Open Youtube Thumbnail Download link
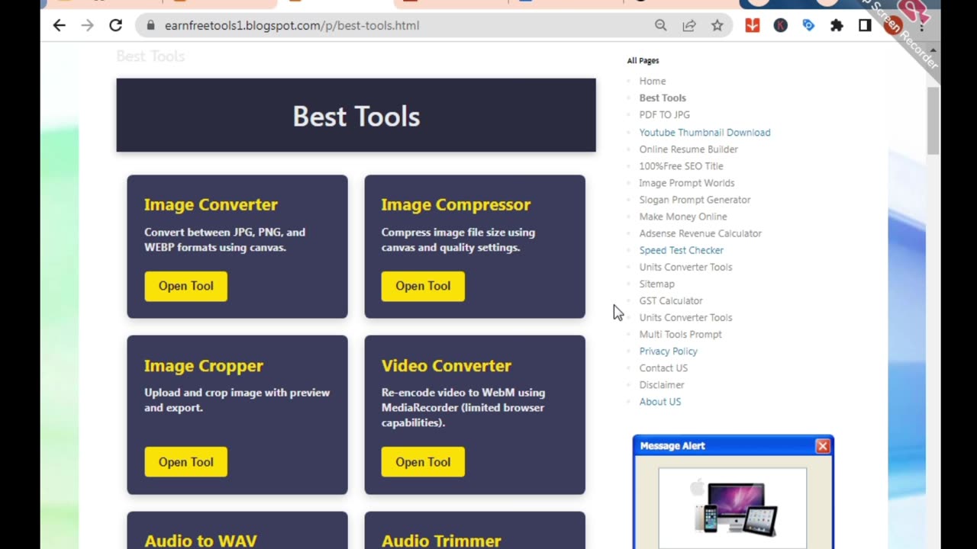977x549 pixels. pyautogui.click(x=705, y=133)
